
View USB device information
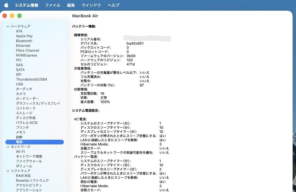click(19, 84)
